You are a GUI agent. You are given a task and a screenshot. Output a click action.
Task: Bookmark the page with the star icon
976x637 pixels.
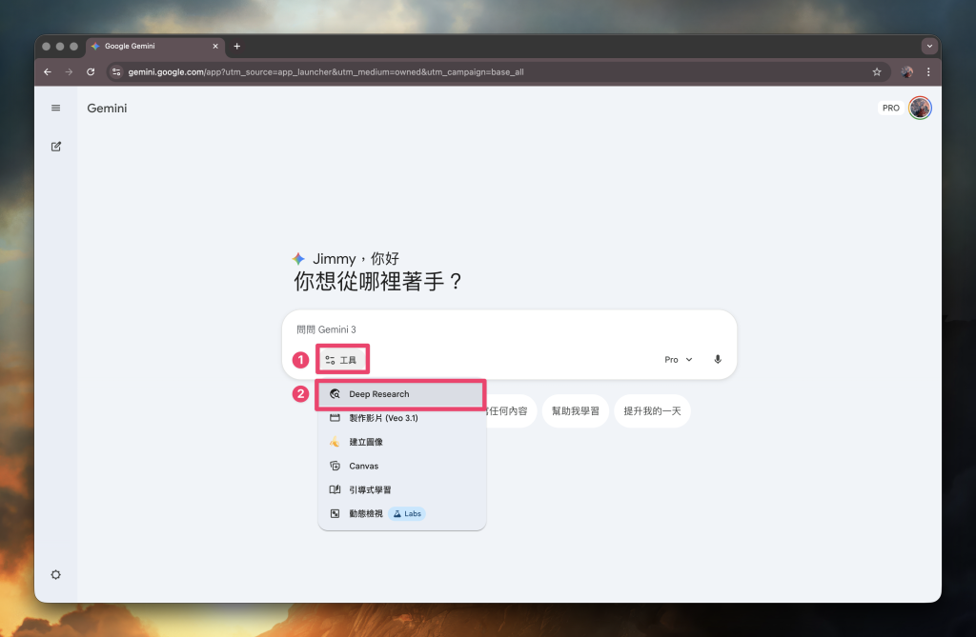click(876, 71)
